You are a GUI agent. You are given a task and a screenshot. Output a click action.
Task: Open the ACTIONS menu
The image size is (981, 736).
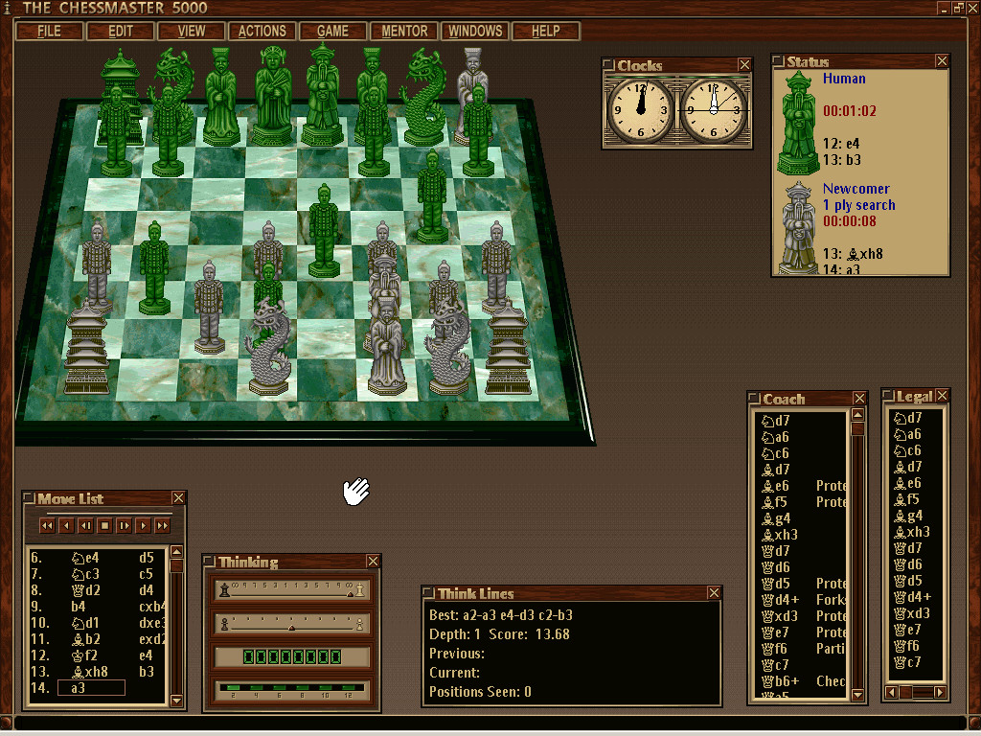(262, 32)
